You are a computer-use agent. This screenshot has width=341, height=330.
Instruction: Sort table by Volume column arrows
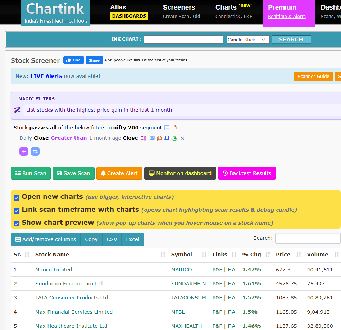pyautogui.click(x=337, y=255)
